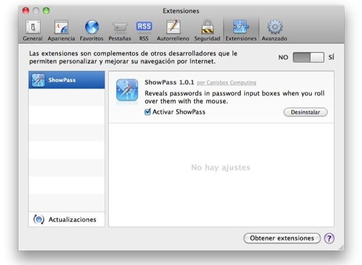This screenshot has width=362, height=265.
Task: Select the Extensiones toolbar tab
Action: (x=241, y=31)
